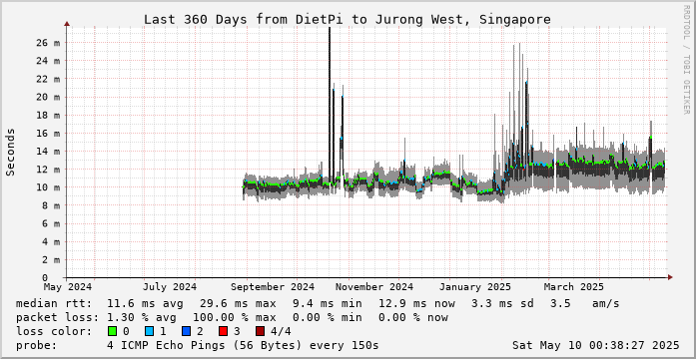
Task: Click the timestamp Sat May 10 00:38:27 2025
Action: click(596, 345)
